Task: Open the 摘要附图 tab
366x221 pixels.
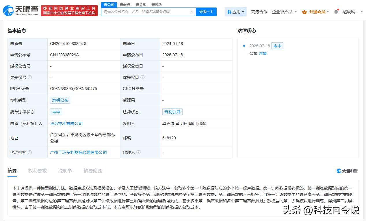Action: tap(93, 171)
